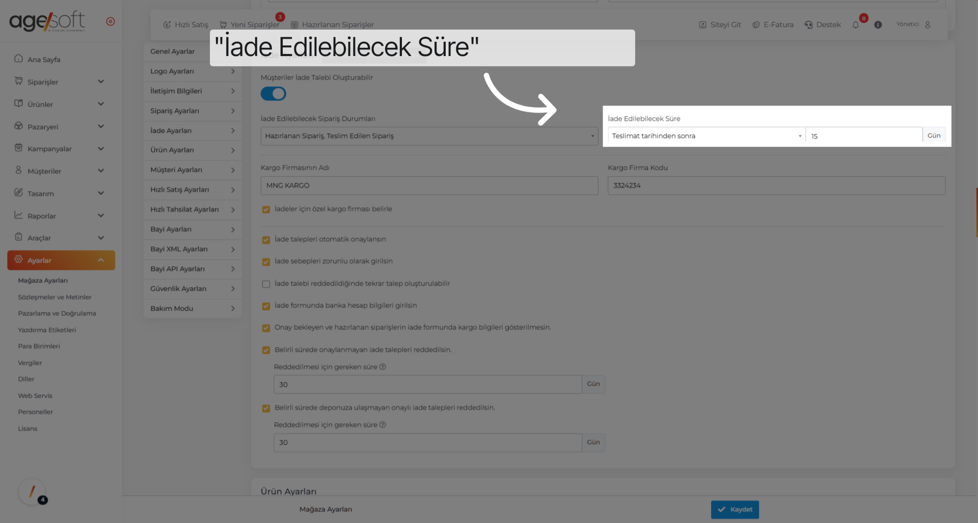Click the Kaydet button
Image resolution: width=978 pixels, height=523 pixels.
735,509
